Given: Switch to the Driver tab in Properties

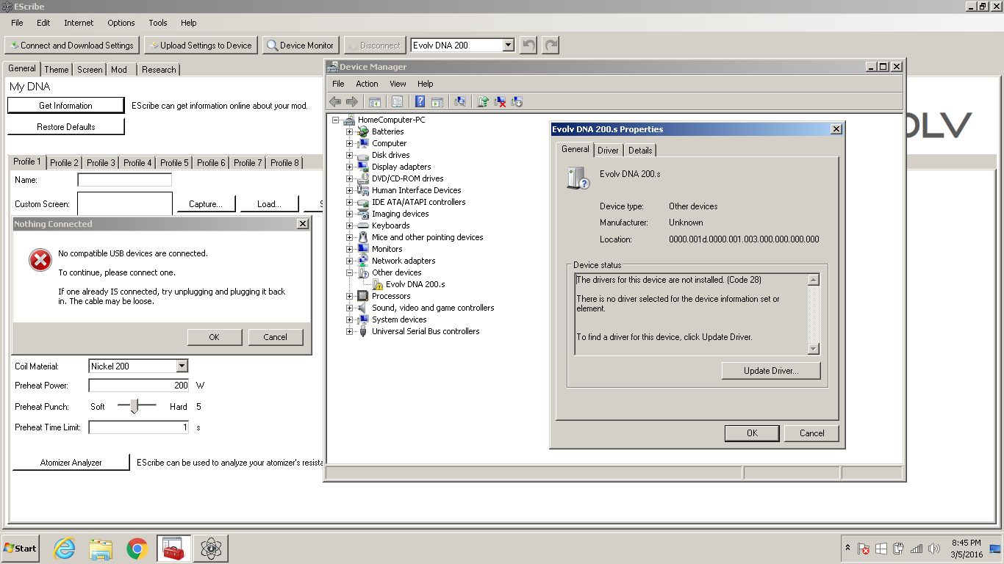Looking at the screenshot, I should (608, 150).
